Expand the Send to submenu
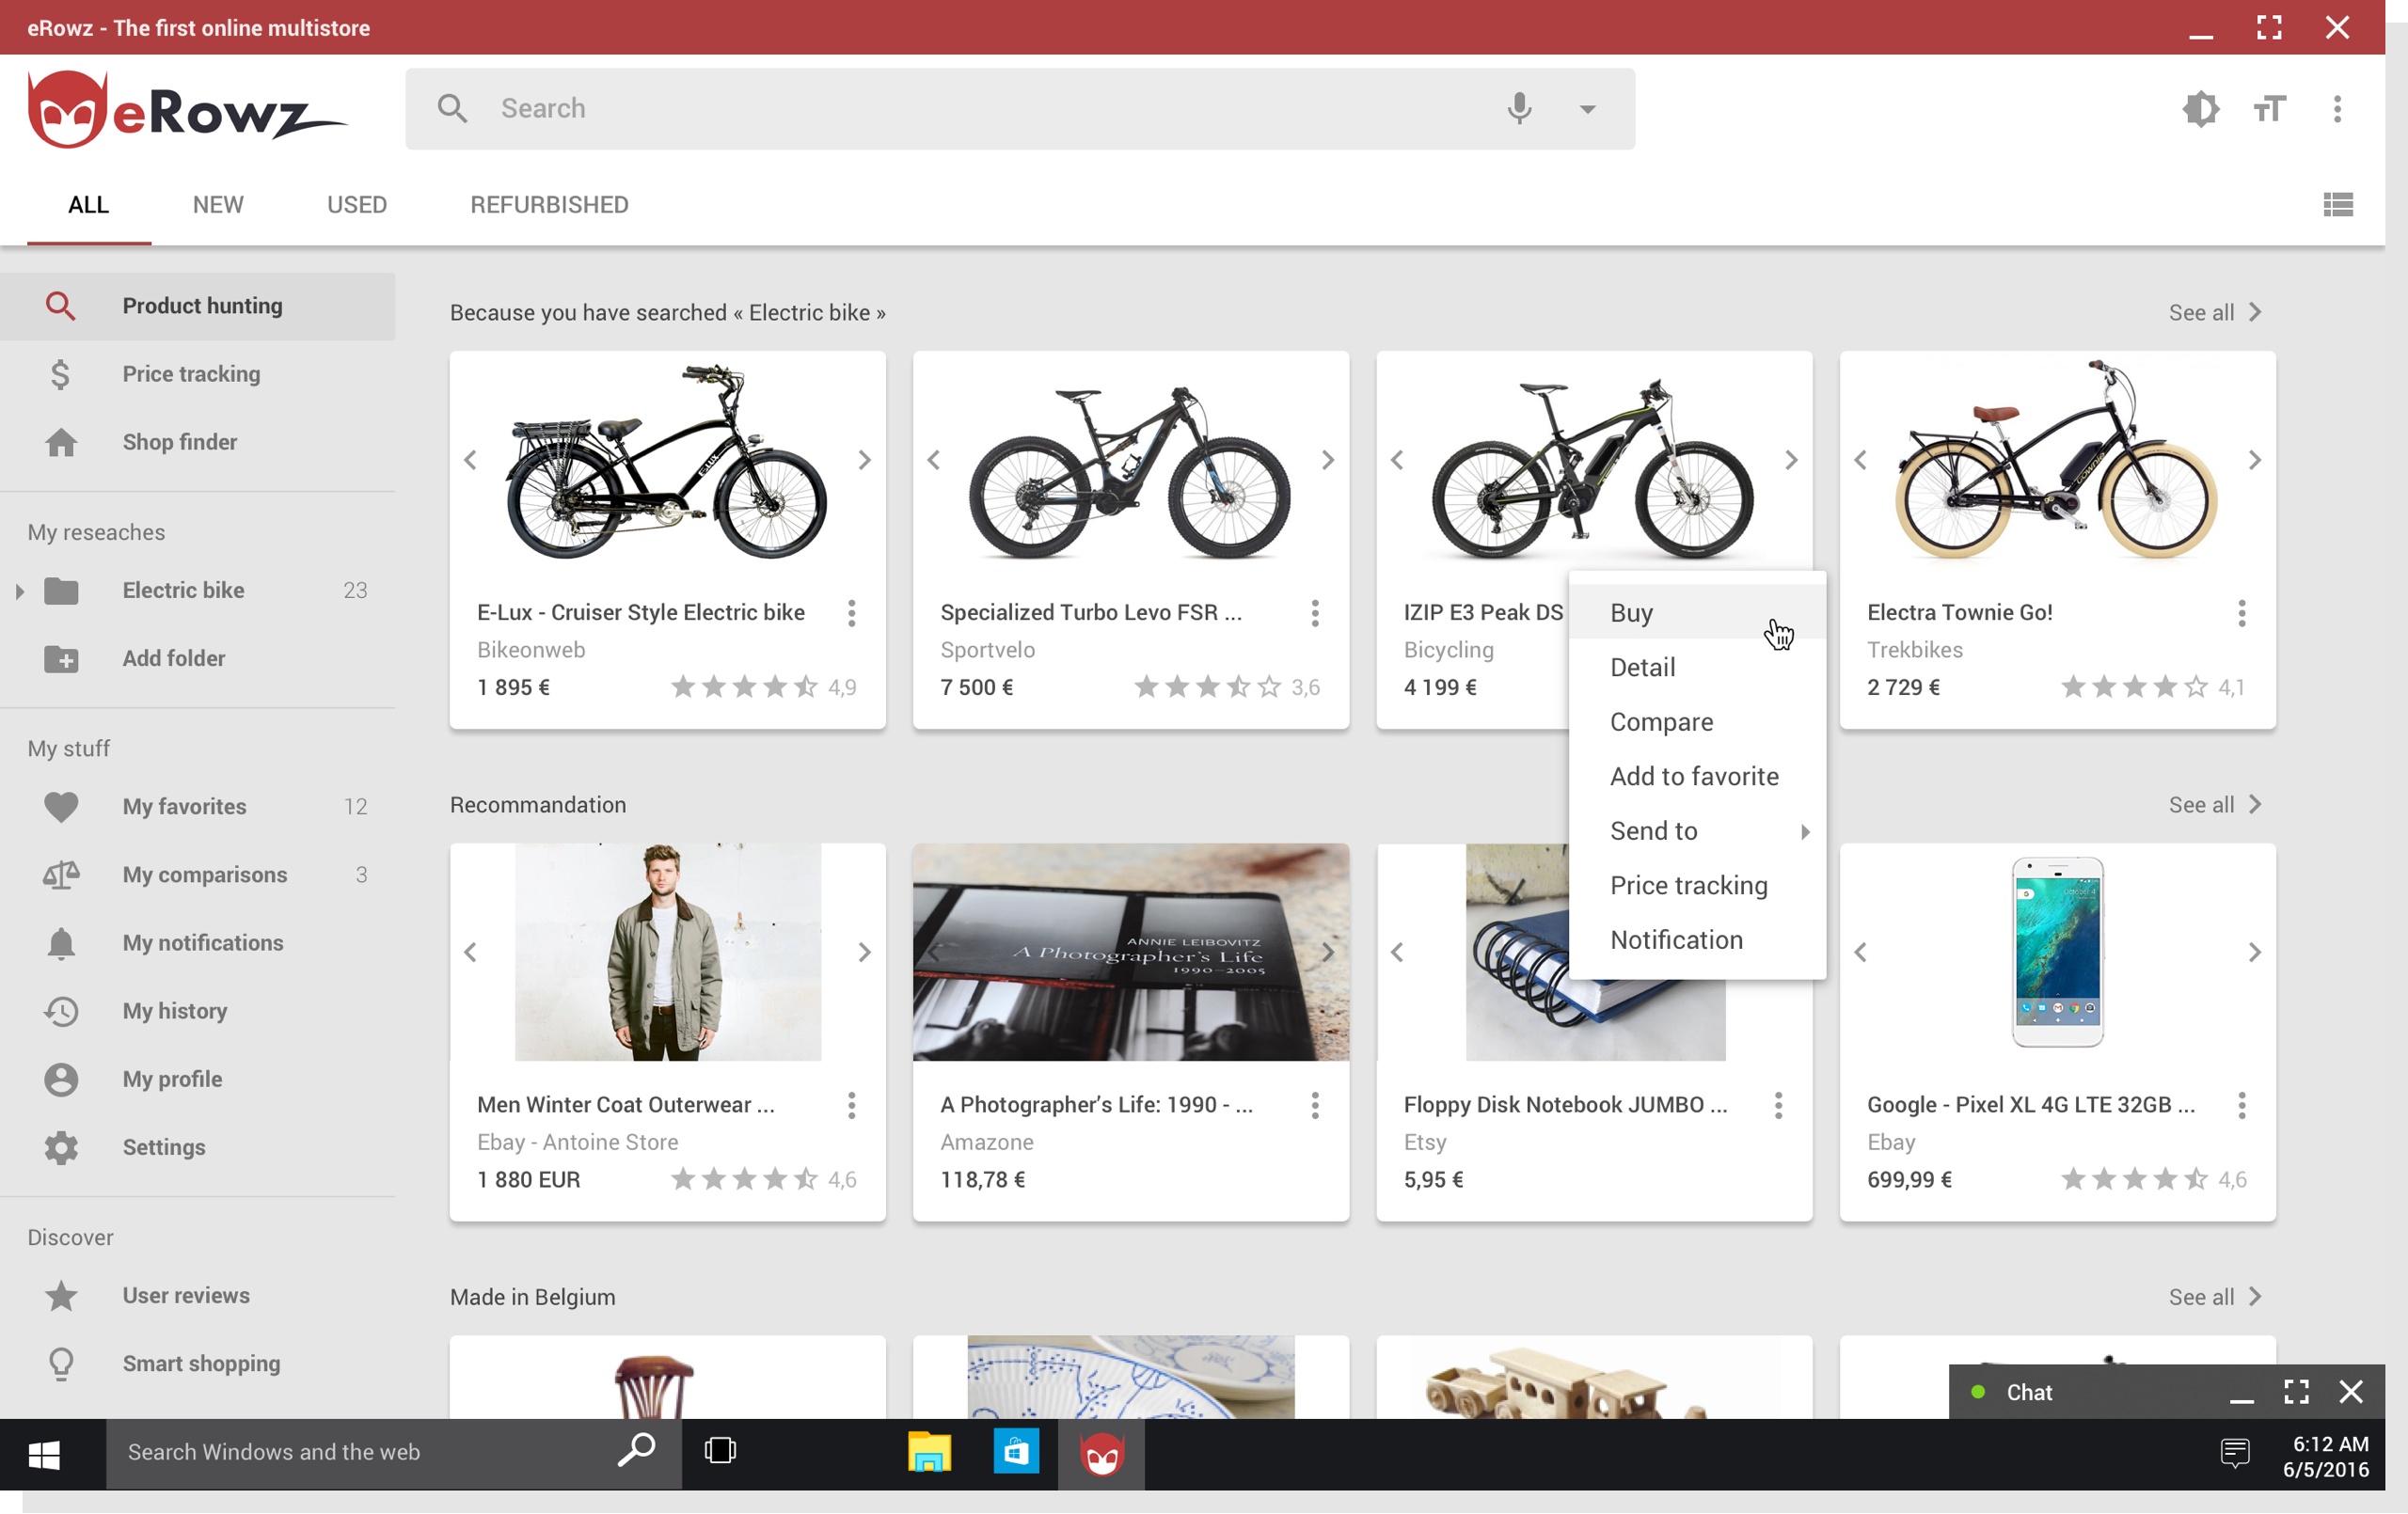The height and width of the screenshot is (1514, 2408). pos(1697,830)
